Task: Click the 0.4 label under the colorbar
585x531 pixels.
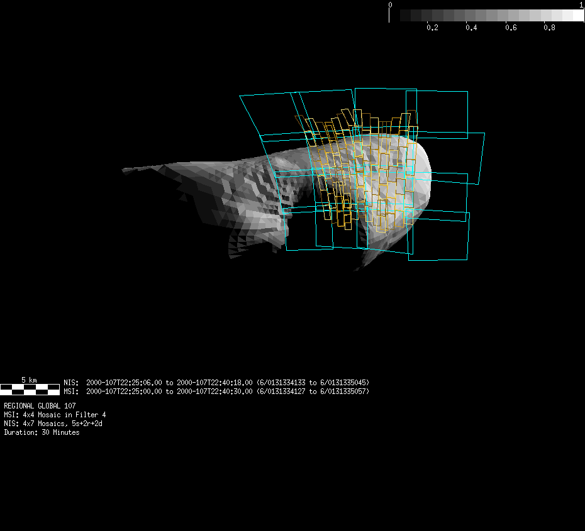Action: click(x=471, y=28)
